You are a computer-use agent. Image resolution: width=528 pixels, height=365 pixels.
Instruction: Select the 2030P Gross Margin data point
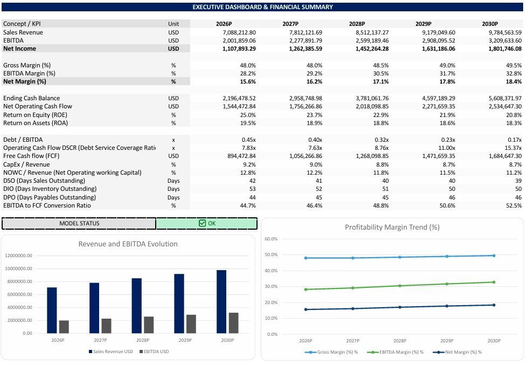pyautogui.click(x=494, y=256)
